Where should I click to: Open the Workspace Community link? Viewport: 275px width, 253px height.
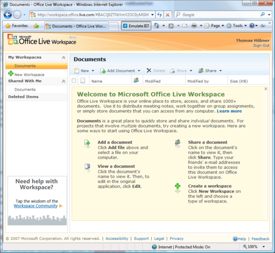pos(36,206)
